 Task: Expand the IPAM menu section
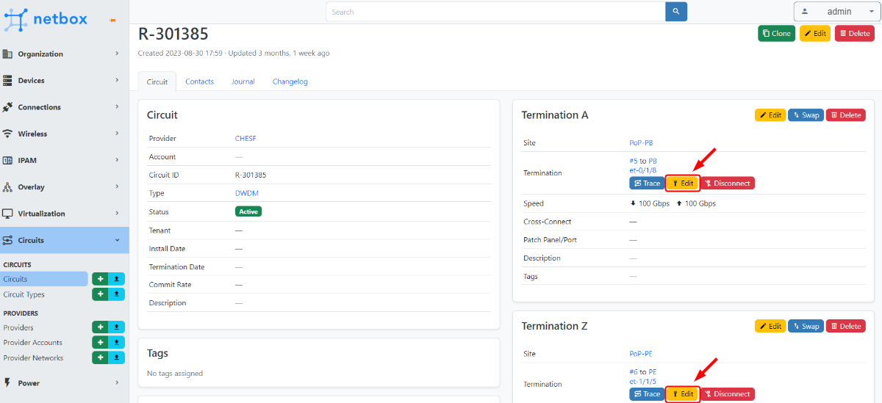point(64,160)
